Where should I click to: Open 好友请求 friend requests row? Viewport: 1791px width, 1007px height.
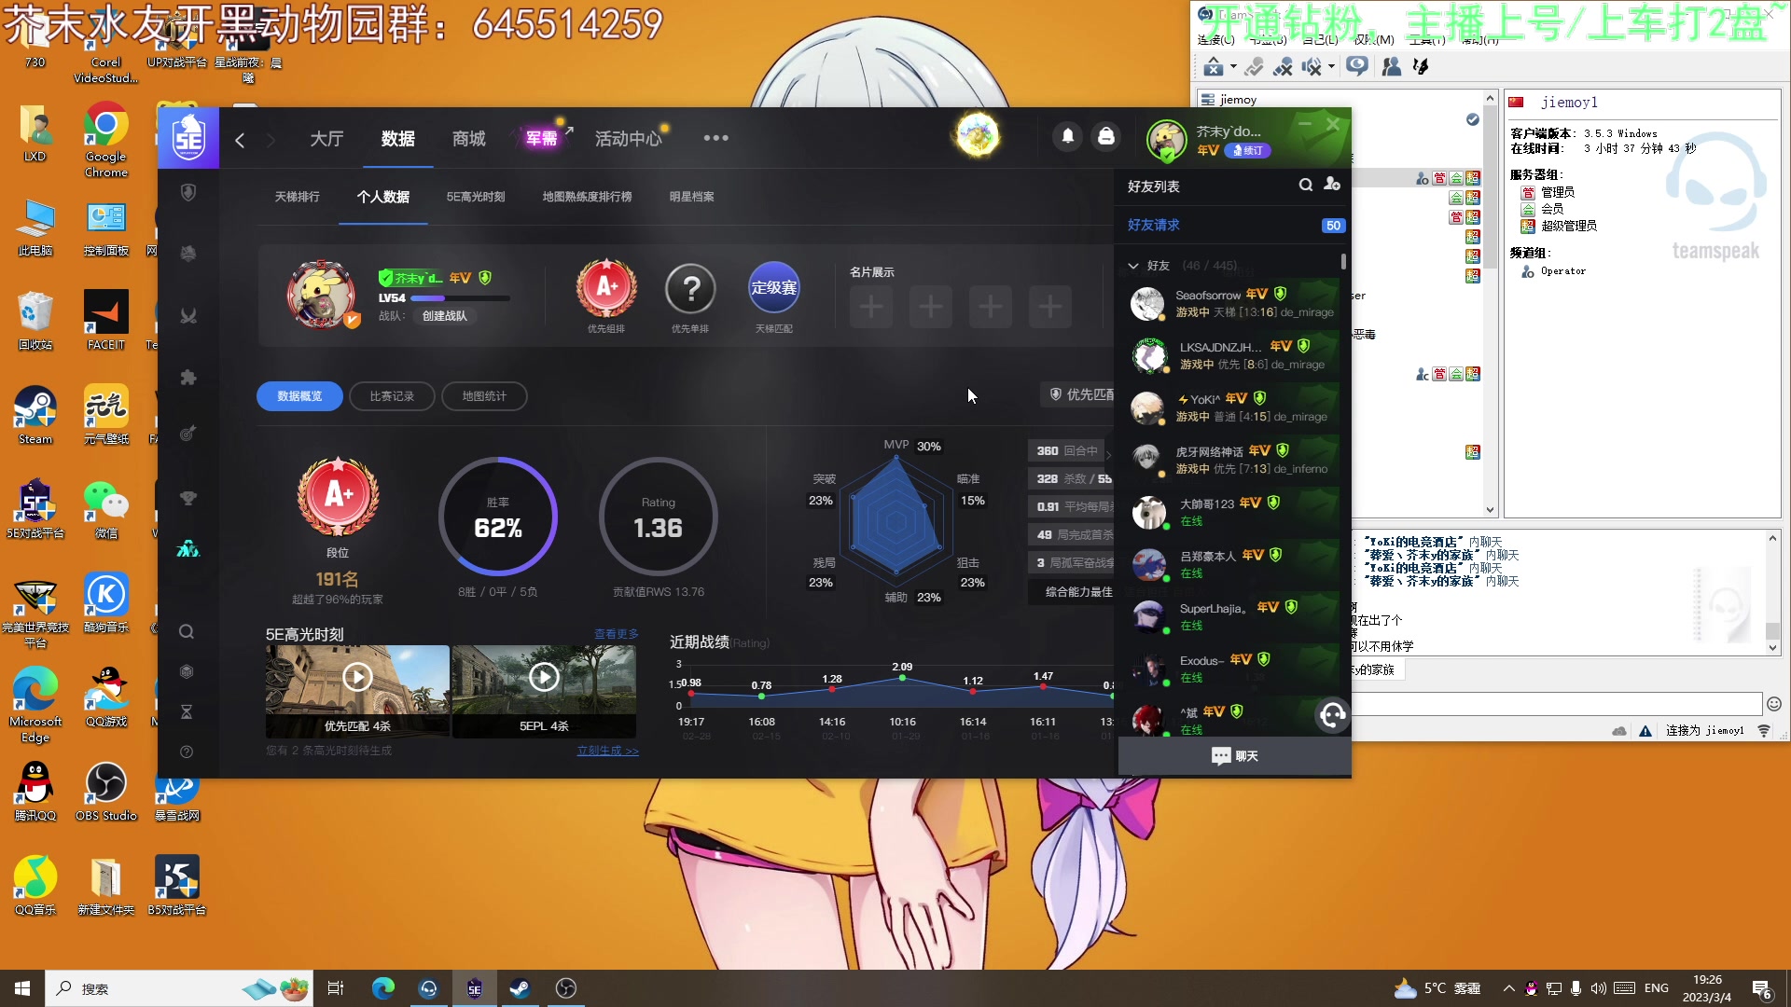1233,225
